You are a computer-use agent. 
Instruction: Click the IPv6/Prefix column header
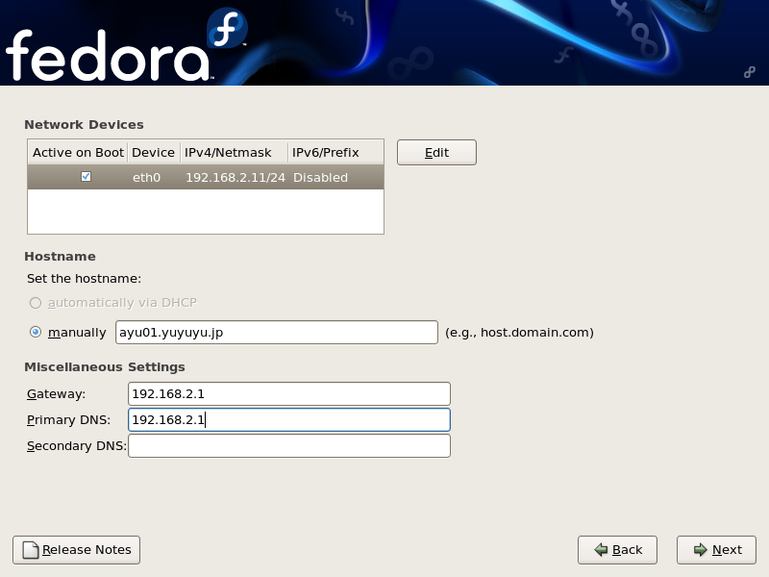pos(335,153)
